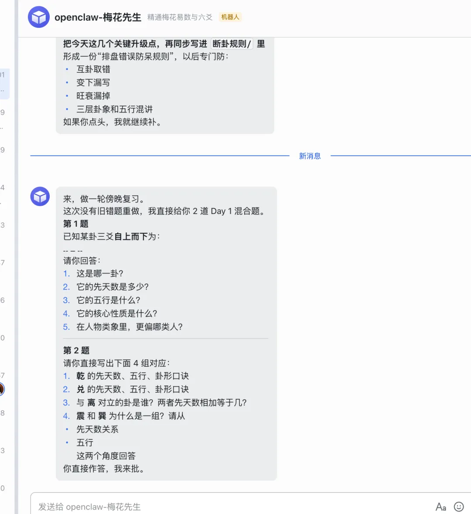Viewport: 471px width, 514px height.
Task: Click list item 它的先天数是多少？
Action: point(113,286)
